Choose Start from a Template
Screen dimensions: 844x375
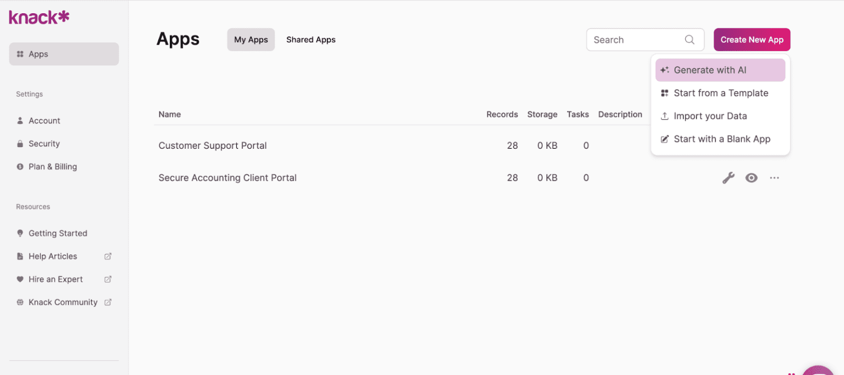tap(721, 93)
